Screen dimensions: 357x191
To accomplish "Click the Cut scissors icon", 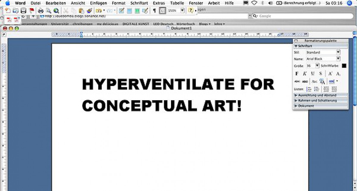I will coord(66,11).
